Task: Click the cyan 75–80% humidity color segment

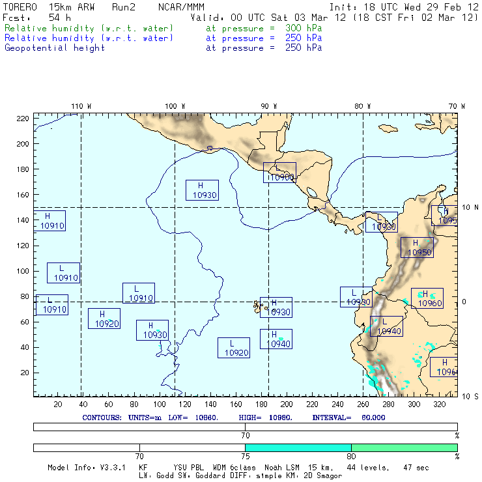Action: (298, 447)
